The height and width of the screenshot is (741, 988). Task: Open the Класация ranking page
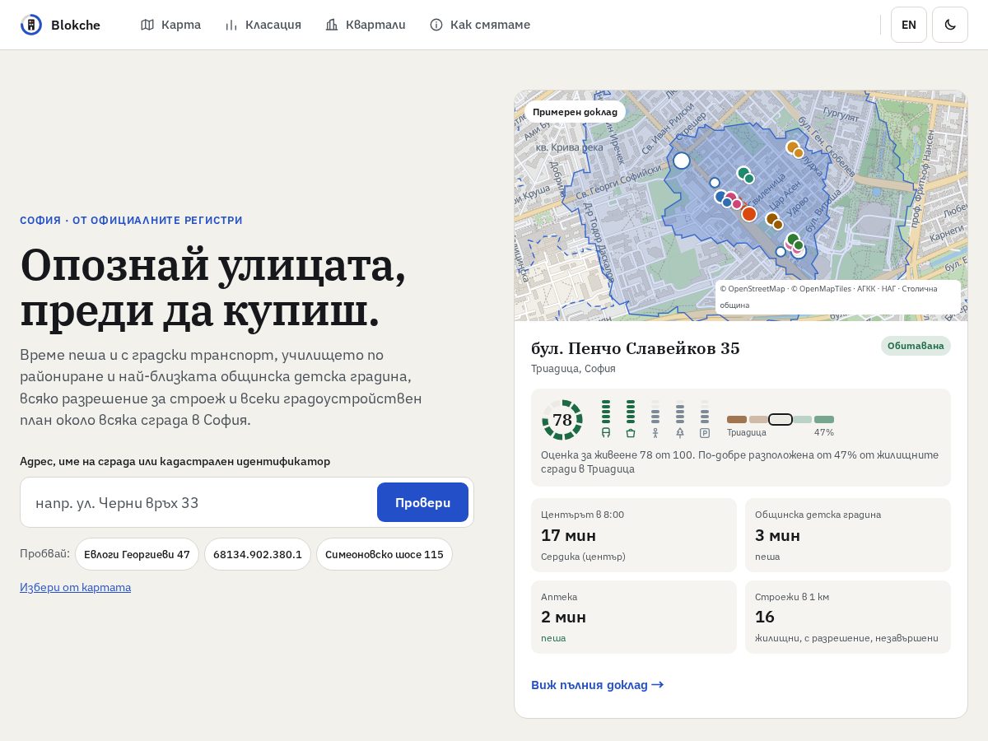[263, 25]
